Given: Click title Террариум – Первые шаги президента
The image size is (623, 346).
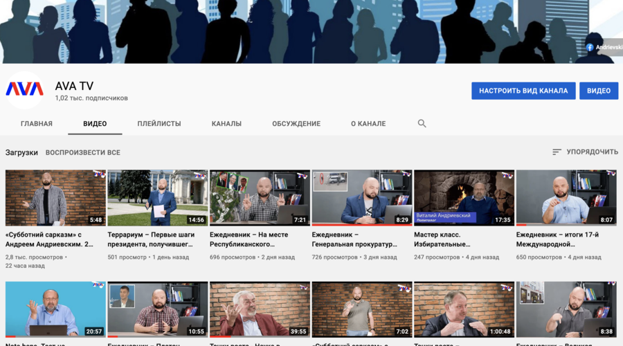Looking at the screenshot, I should pos(151,239).
